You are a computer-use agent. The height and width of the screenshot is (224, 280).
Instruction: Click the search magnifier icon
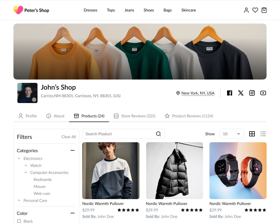158,134
